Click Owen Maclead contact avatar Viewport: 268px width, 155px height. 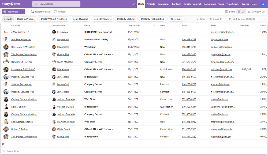54,62
